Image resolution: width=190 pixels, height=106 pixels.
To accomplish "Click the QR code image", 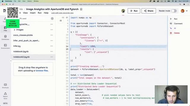I will [x=12, y=12].
